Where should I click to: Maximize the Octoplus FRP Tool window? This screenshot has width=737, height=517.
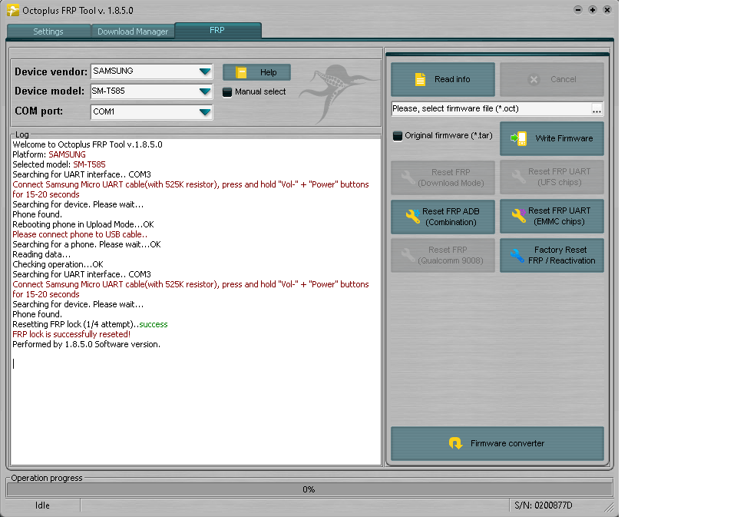(x=593, y=10)
